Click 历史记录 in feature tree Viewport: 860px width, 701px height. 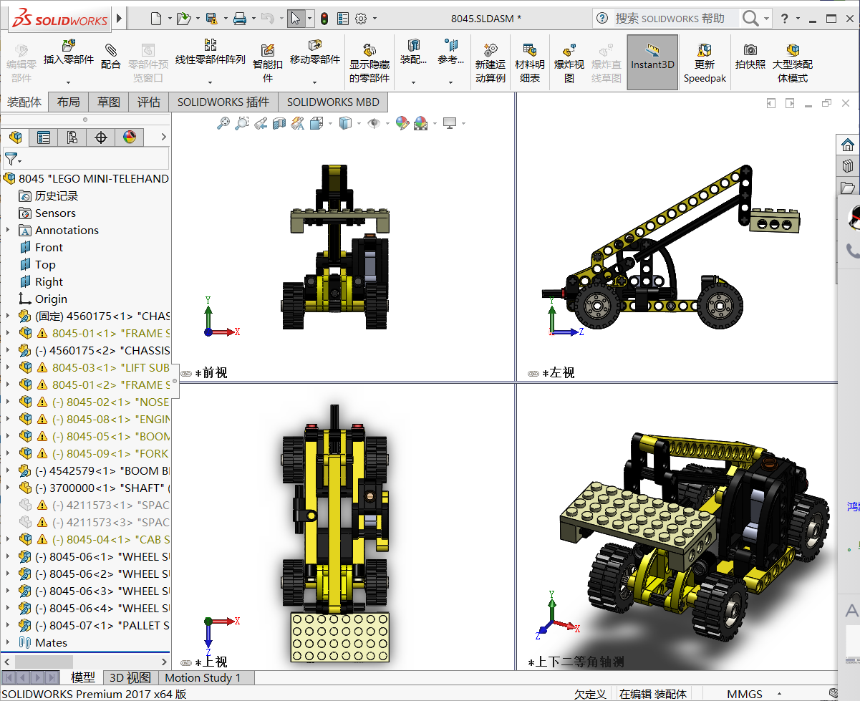click(x=57, y=196)
